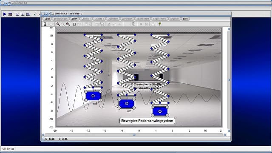
Task: Click the bottom knob of the vertical slider
Action: coord(229,131)
